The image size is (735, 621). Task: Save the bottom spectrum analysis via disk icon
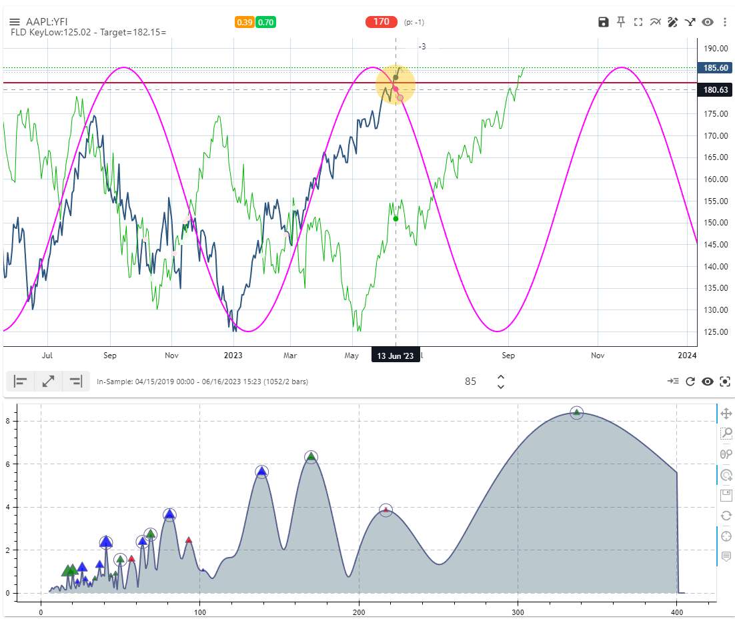click(726, 495)
